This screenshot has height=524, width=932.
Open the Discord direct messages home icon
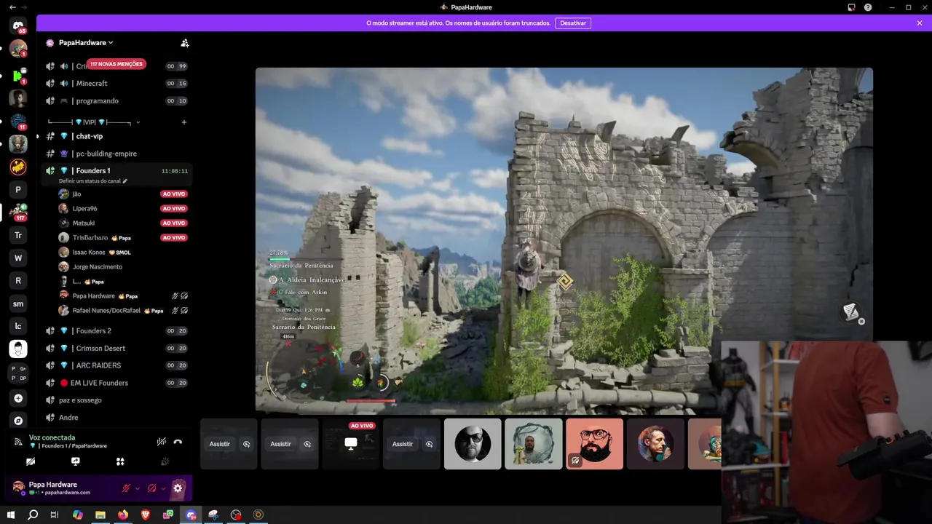[18, 26]
